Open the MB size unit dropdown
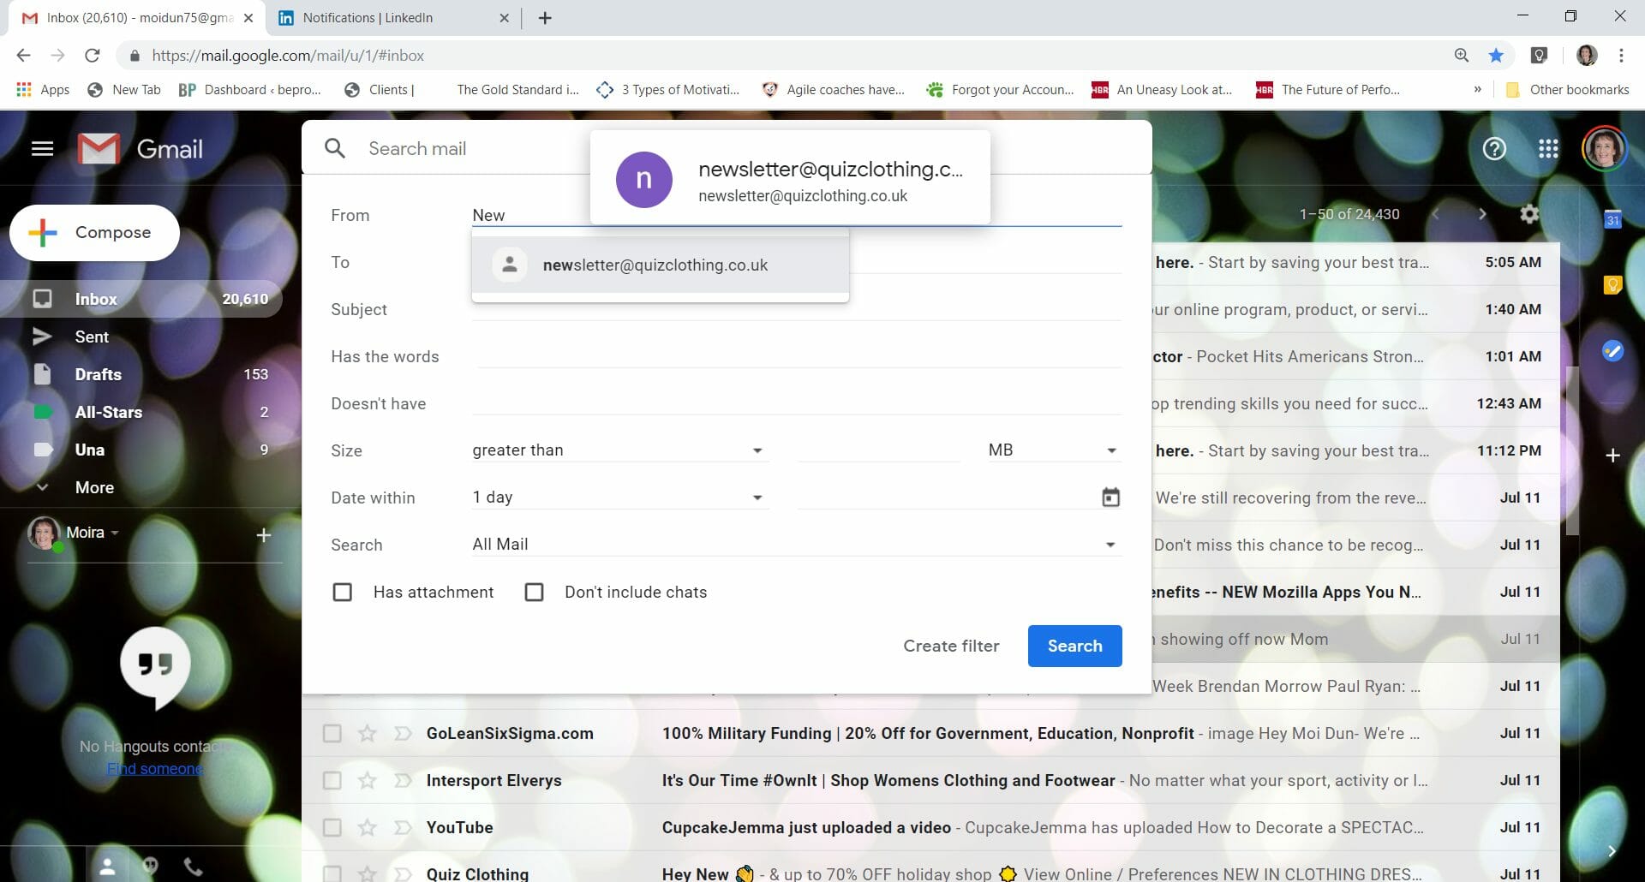Viewport: 1645px width, 882px height. pyautogui.click(x=1054, y=450)
